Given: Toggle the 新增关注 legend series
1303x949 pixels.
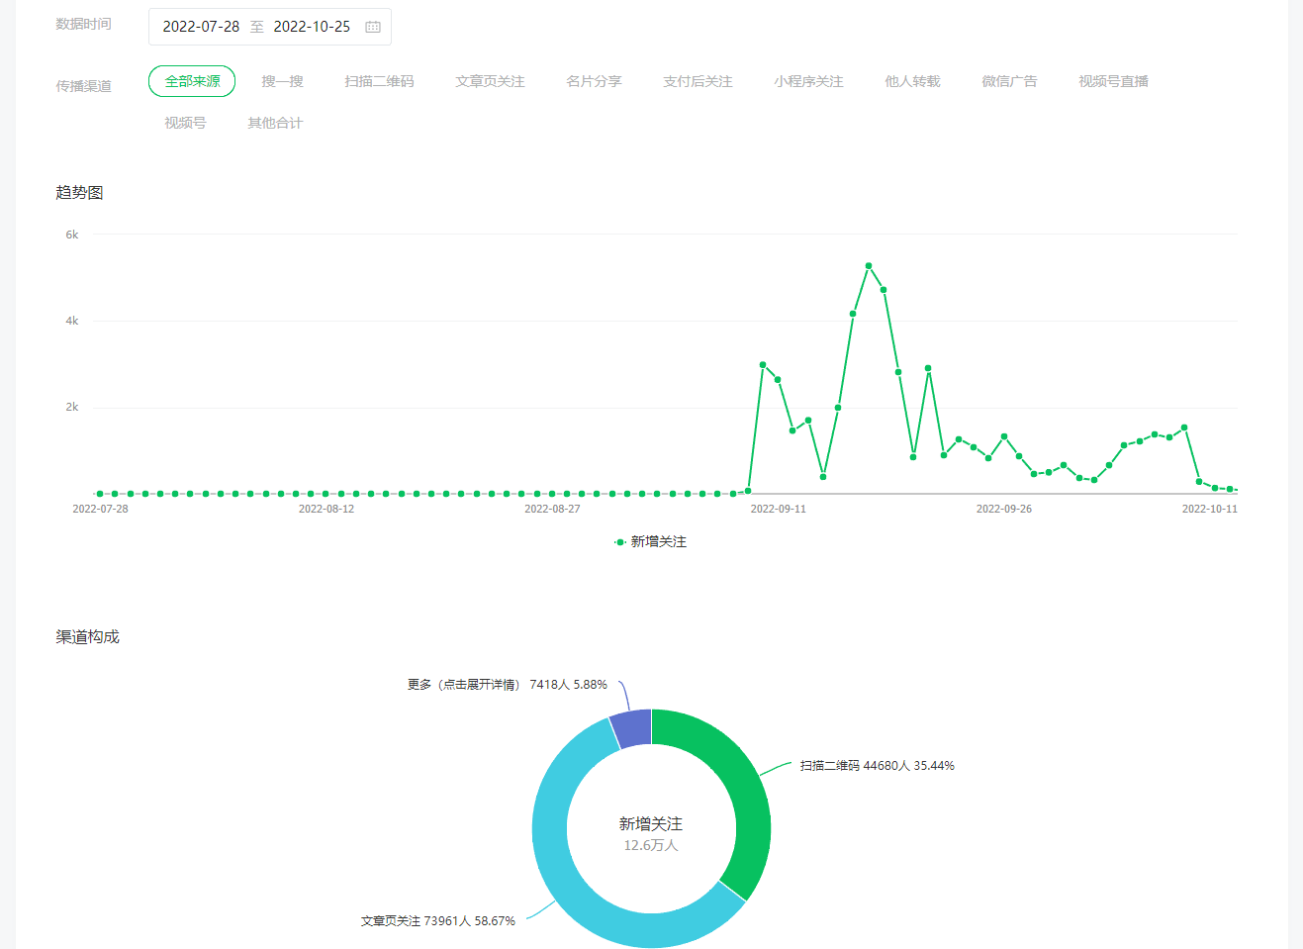Looking at the screenshot, I should click(650, 541).
